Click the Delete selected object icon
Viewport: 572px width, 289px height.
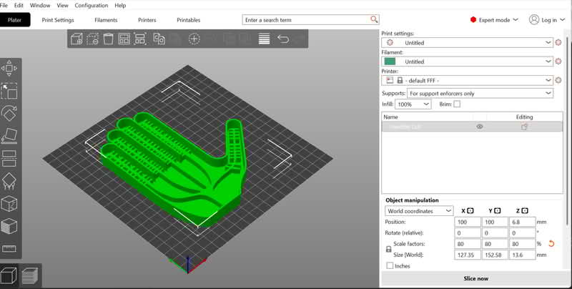(93, 39)
